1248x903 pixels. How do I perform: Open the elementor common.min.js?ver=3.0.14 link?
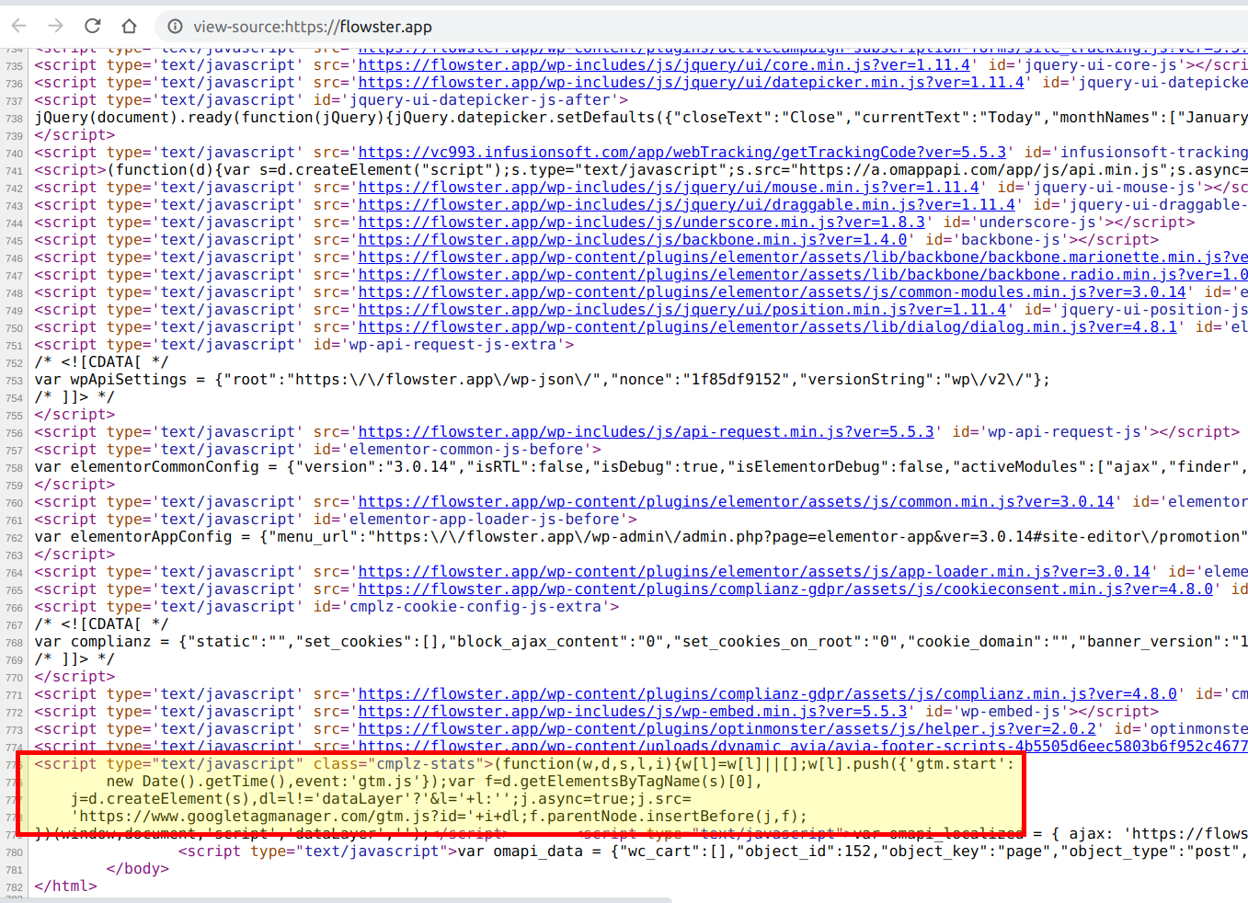click(x=737, y=502)
